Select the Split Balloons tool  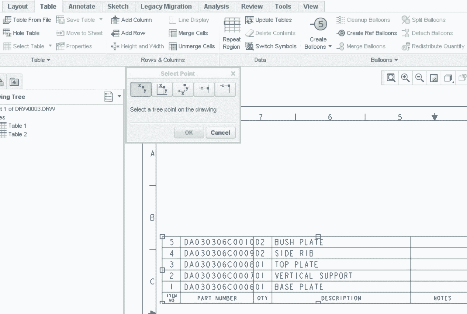click(424, 20)
